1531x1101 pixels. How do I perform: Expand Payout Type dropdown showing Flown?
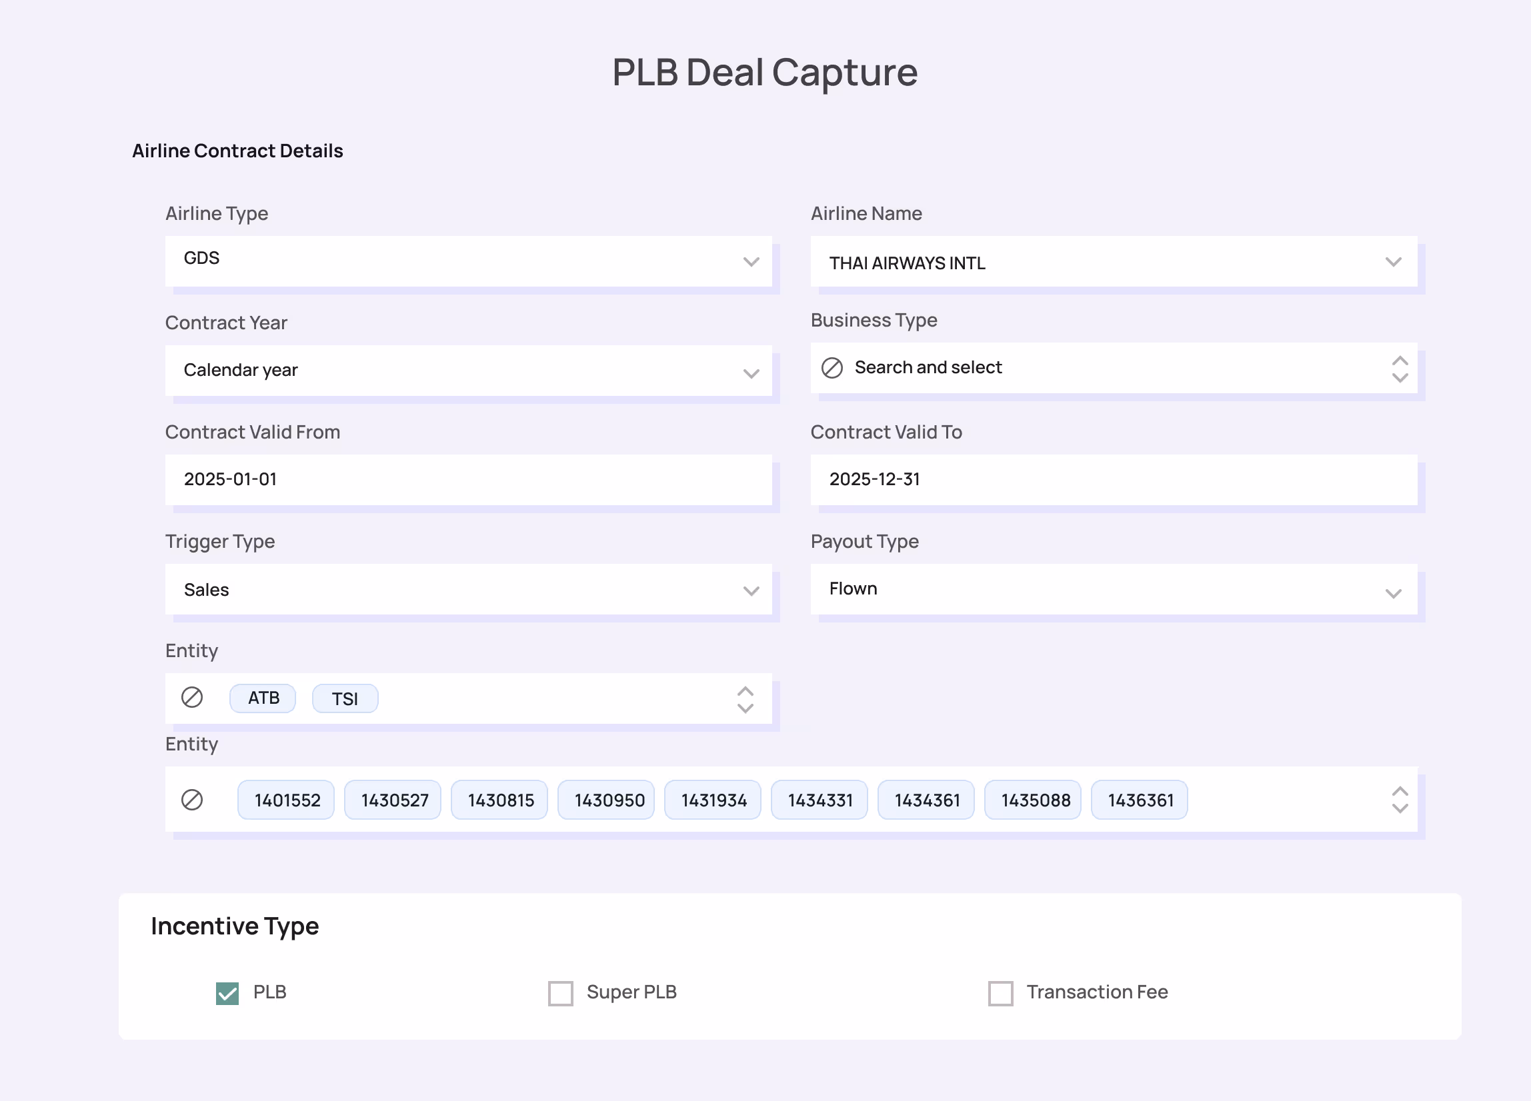click(x=1114, y=590)
